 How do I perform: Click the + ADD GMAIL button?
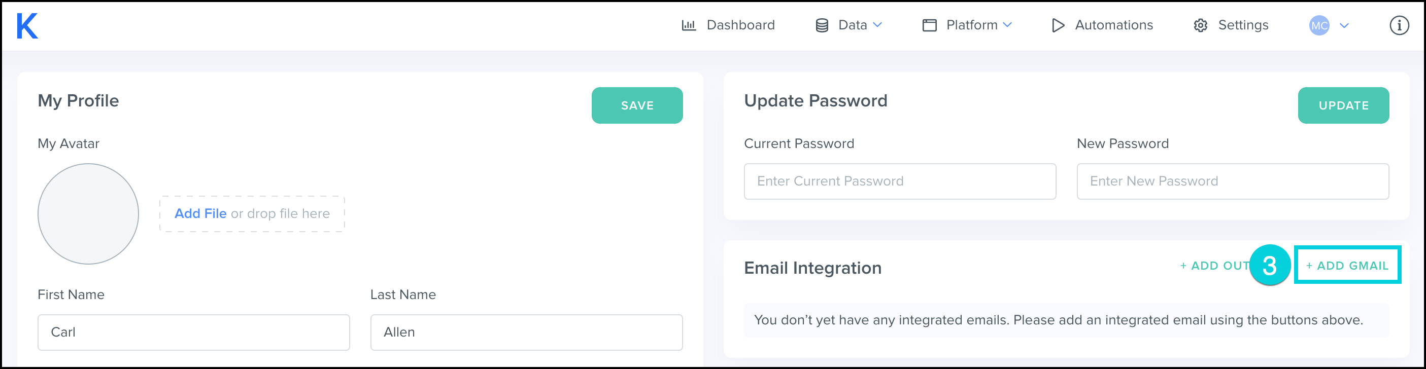click(x=1347, y=266)
